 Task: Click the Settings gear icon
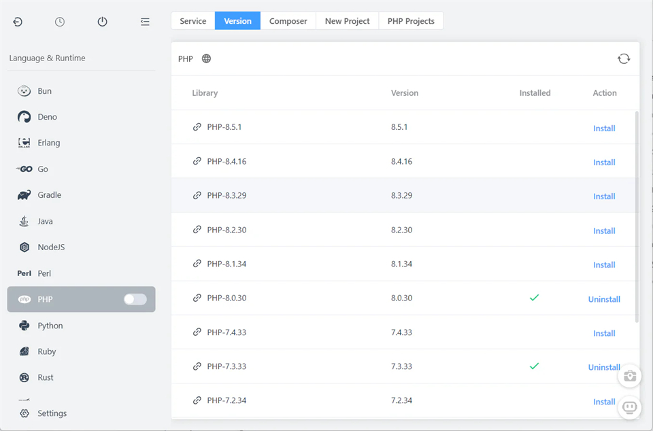(24, 413)
